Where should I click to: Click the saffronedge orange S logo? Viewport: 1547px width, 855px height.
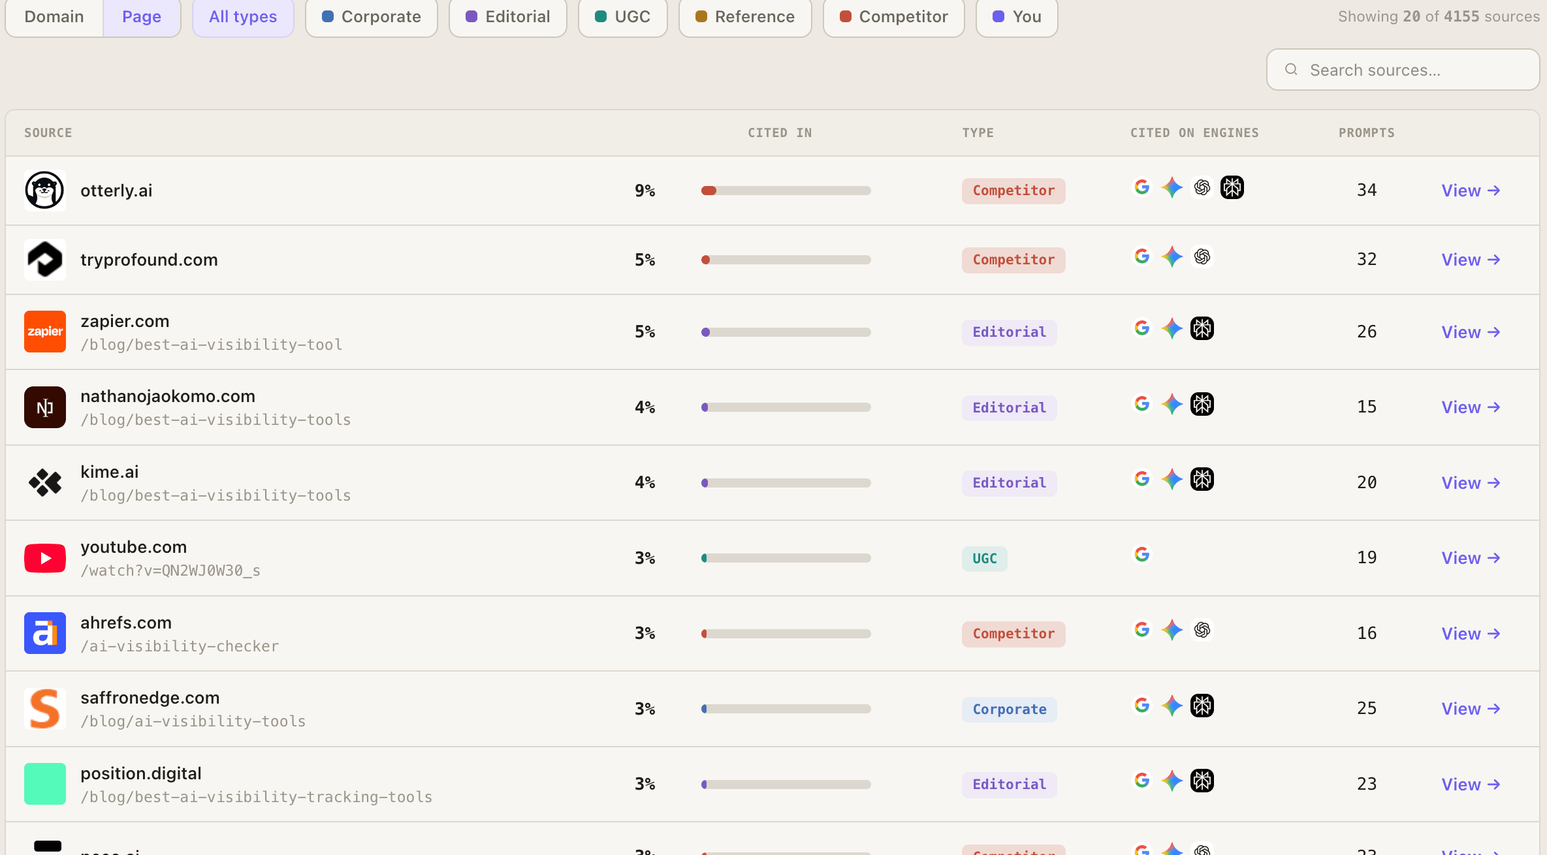[44, 709]
